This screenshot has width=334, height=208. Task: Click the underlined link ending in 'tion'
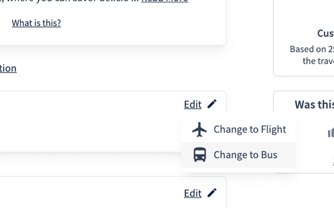point(8,68)
